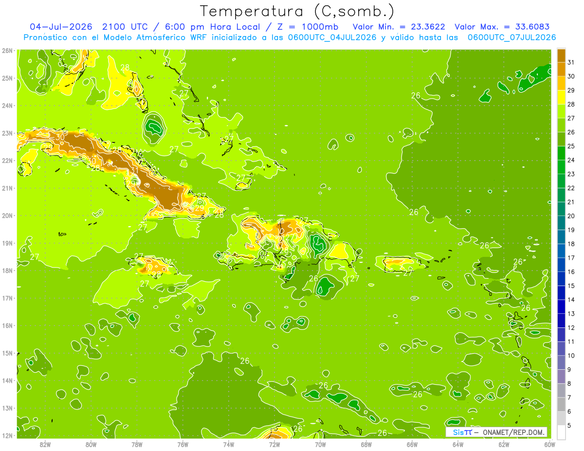Image resolution: width=584 pixels, height=451 pixels.
Task: Click the 18N latitude label
Action: (x=7, y=271)
